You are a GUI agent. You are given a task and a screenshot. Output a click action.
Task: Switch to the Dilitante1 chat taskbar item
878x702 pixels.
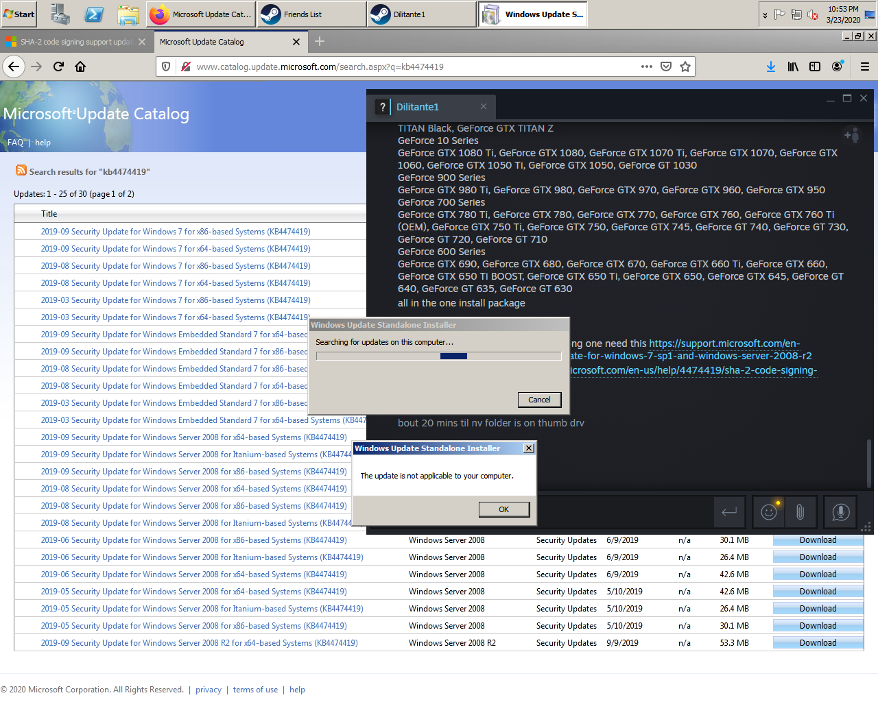click(422, 14)
